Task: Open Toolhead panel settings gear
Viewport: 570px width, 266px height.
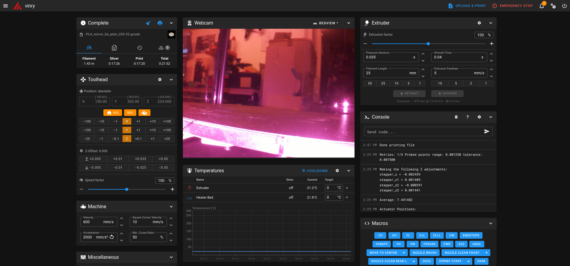Action: pos(160,80)
